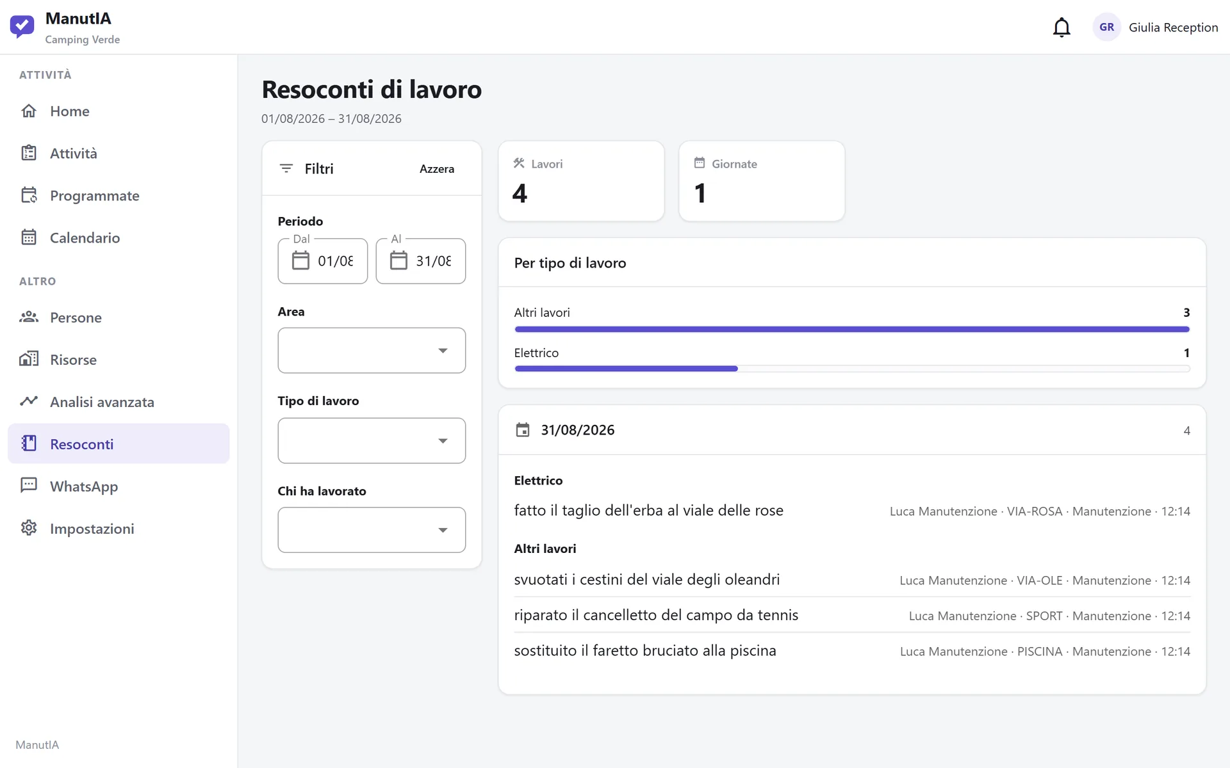Click the Dal date field showing 01/08
The width and height of the screenshot is (1230, 768).
[323, 261]
